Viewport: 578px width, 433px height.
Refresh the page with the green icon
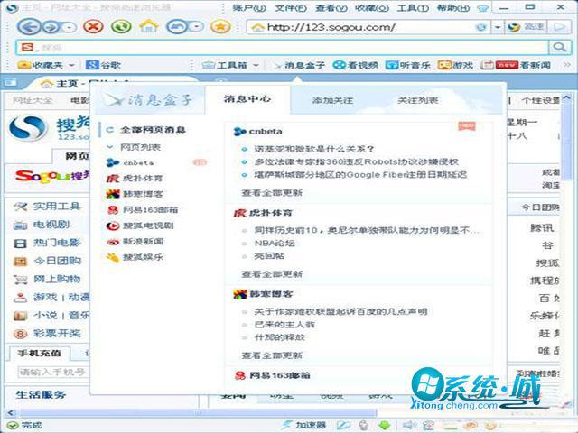click(121, 26)
